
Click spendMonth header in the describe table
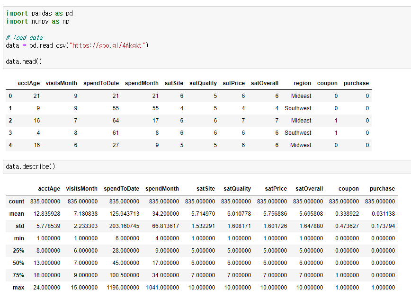162,189
